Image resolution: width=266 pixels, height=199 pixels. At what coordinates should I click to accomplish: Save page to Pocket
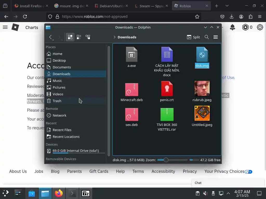222,17
